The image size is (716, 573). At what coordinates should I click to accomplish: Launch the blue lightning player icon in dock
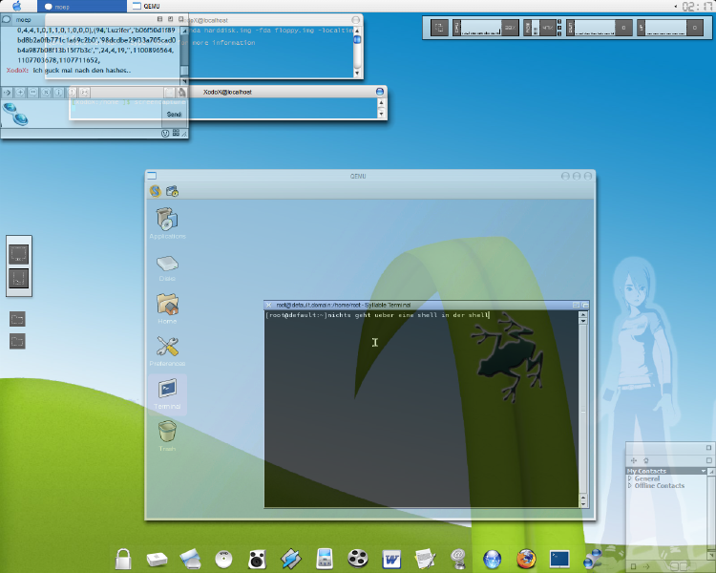[x=290, y=559]
